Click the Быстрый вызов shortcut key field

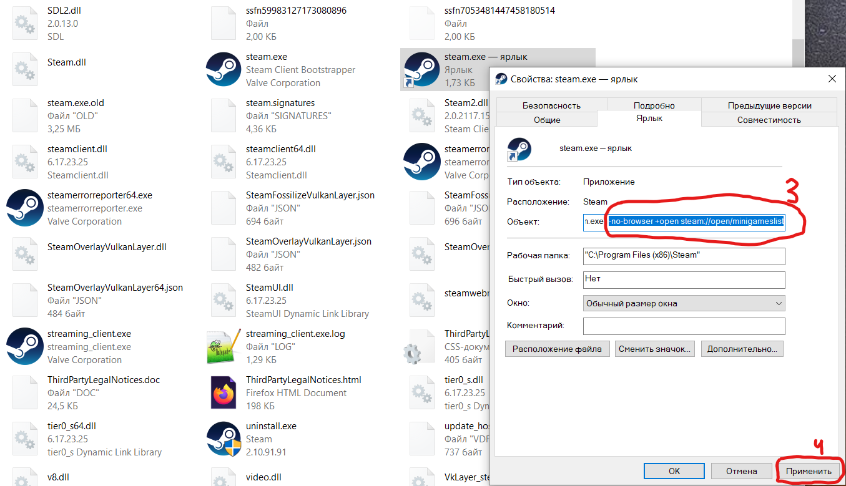684,279
